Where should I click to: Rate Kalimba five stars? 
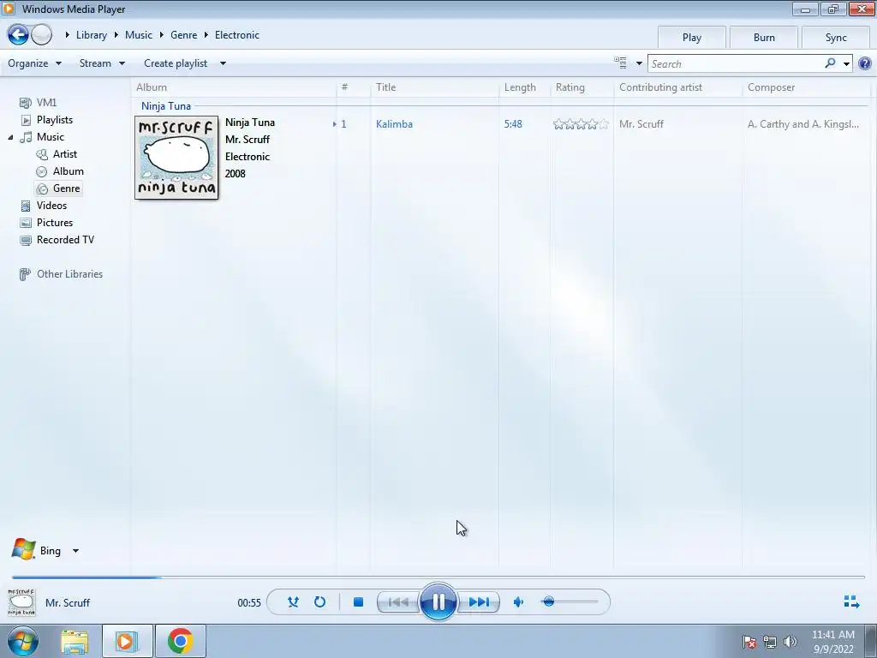click(604, 124)
